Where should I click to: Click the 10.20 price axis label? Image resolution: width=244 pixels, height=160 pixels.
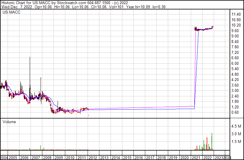(236, 25)
